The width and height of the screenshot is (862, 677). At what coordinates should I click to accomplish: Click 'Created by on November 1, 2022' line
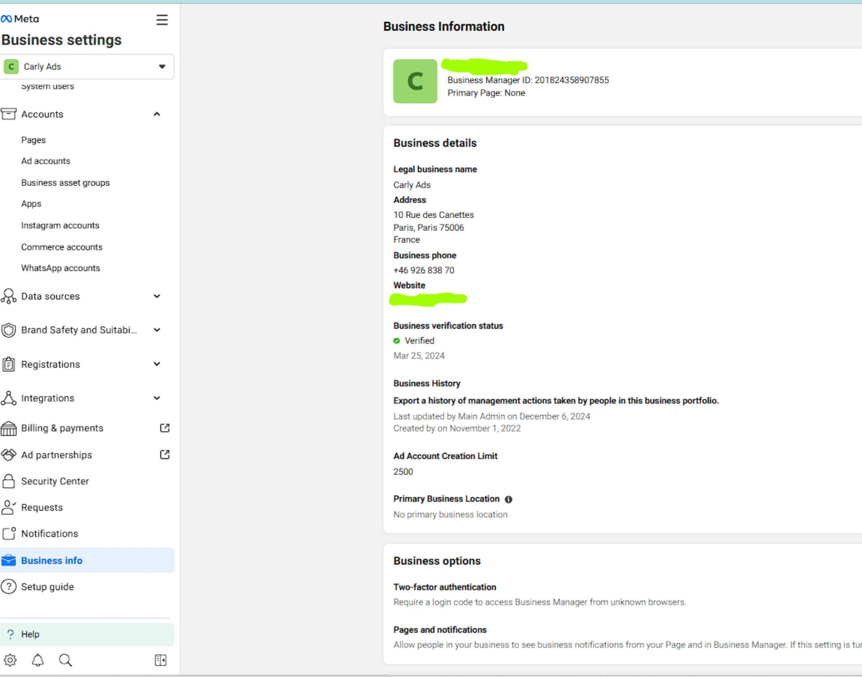coord(457,428)
